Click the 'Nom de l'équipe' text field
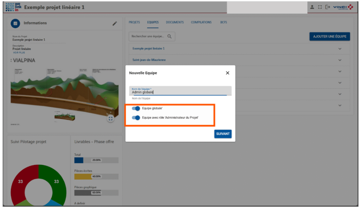 [180, 92]
